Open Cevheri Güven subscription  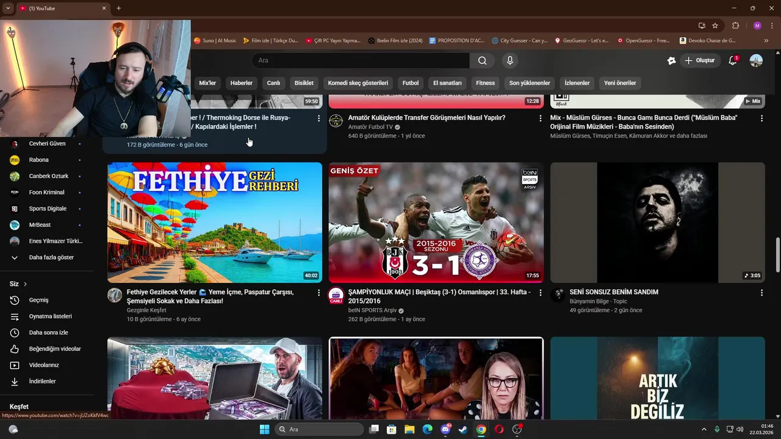tap(46, 143)
